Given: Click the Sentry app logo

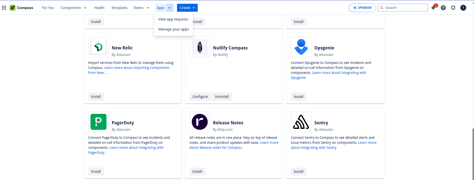Looking at the screenshot, I should click(301, 122).
